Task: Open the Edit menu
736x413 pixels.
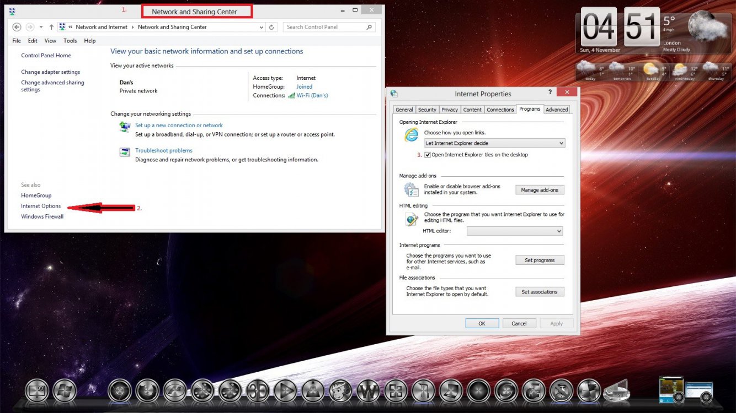Action: (x=33, y=41)
